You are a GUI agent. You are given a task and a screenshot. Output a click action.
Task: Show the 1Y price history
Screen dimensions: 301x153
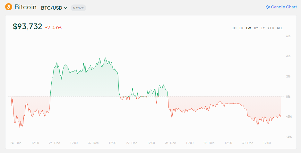click(263, 28)
